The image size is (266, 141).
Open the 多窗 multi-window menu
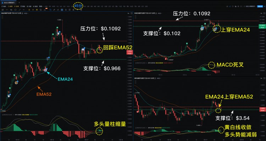pos(29,6)
